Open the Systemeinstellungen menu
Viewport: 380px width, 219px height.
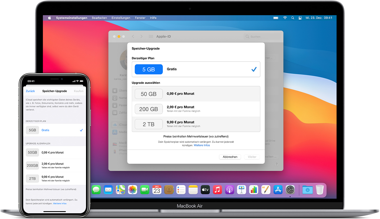coord(72,18)
